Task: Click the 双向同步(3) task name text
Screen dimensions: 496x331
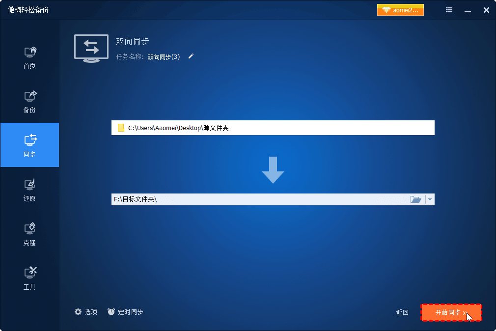Action: (x=164, y=57)
